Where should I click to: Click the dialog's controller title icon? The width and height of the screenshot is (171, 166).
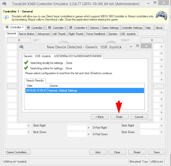(x=21, y=47)
